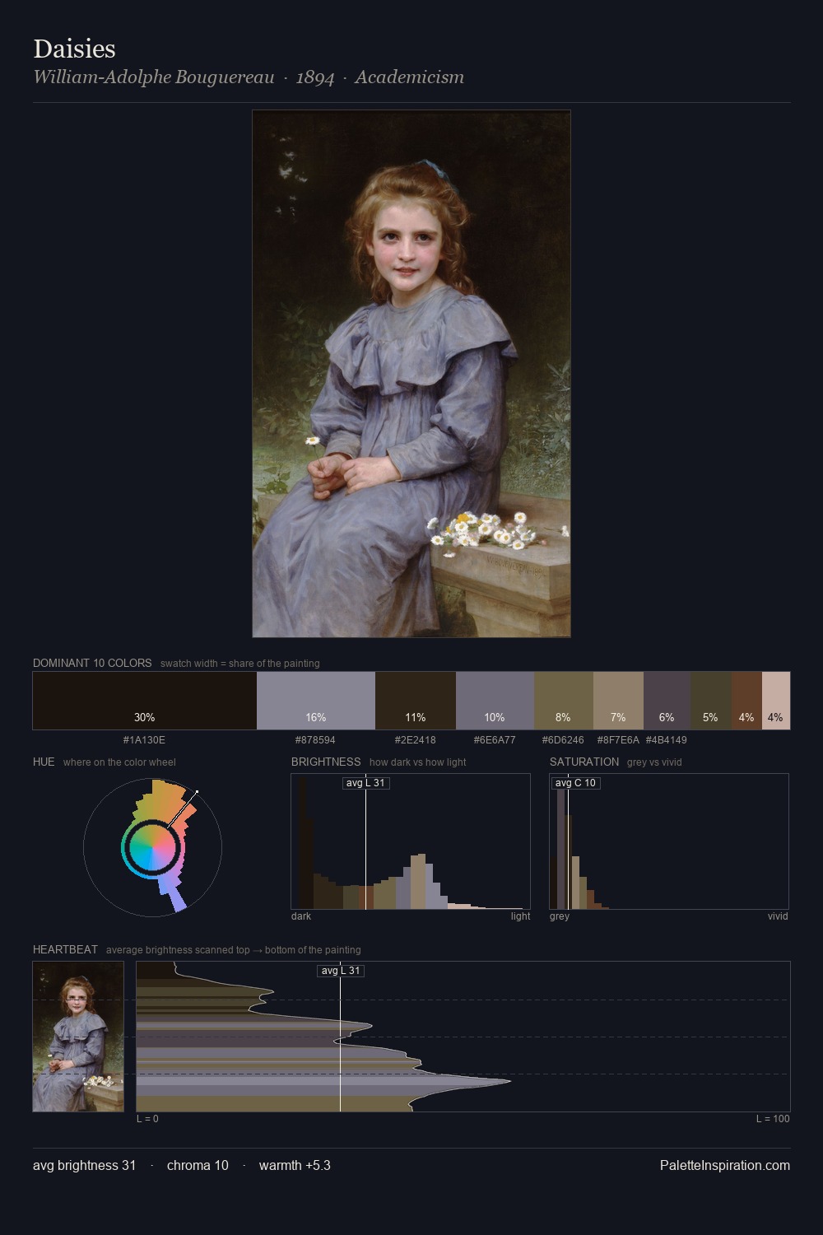Click the hex code '#1A130E'
The image size is (823, 1235).
(x=144, y=740)
